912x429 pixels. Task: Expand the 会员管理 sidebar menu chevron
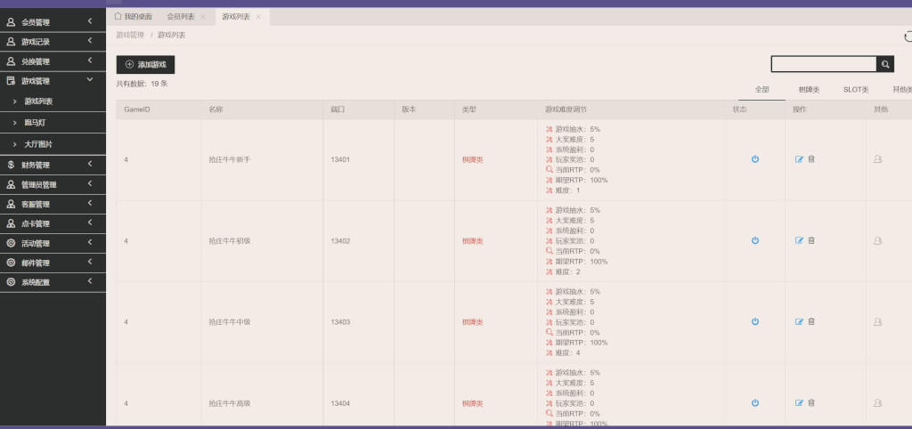tap(90, 21)
